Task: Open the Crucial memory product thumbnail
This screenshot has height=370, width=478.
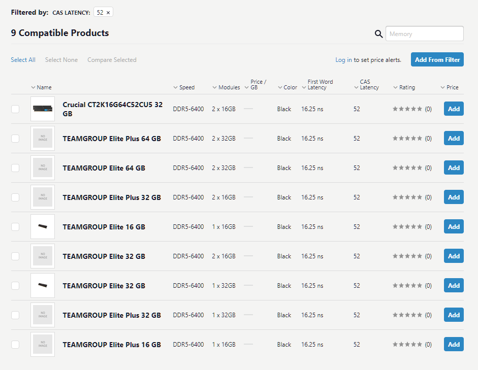Action: (x=43, y=109)
